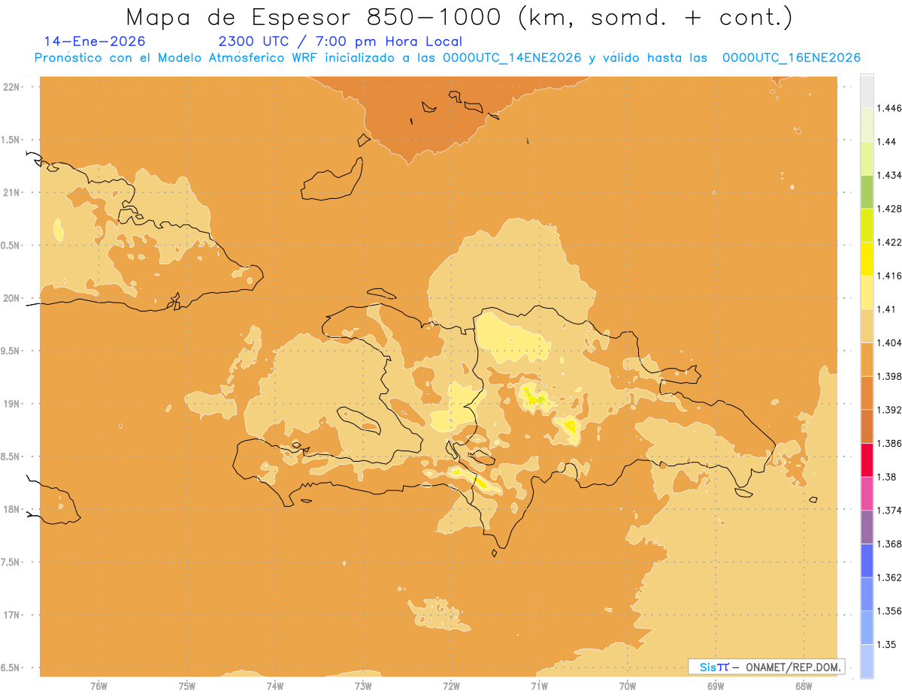The width and height of the screenshot is (902, 696).
Task: Click the latitude axis label '18N'
Action: pos(11,509)
